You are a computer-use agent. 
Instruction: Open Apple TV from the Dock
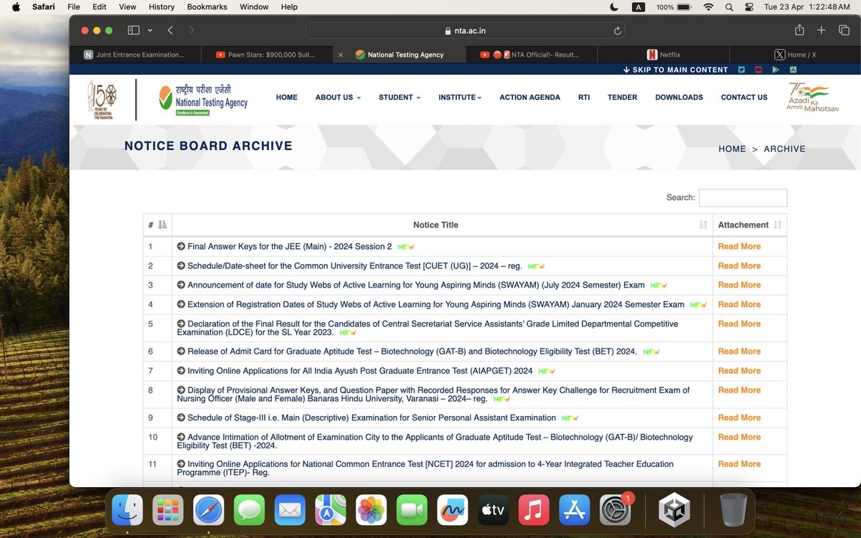point(493,510)
